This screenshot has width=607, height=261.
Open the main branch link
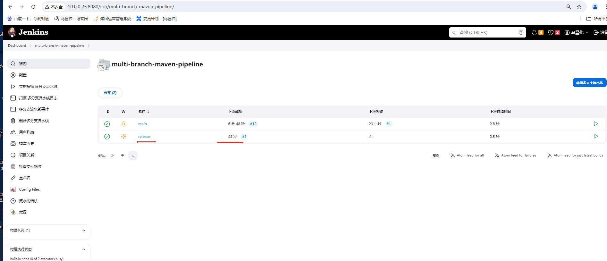coord(142,124)
